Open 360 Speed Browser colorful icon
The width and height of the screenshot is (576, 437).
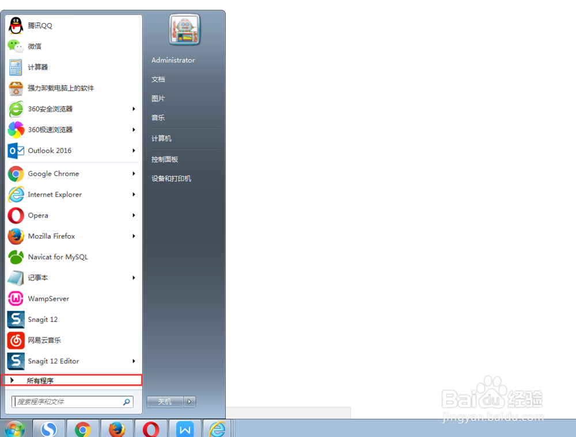tap(16, 130)
